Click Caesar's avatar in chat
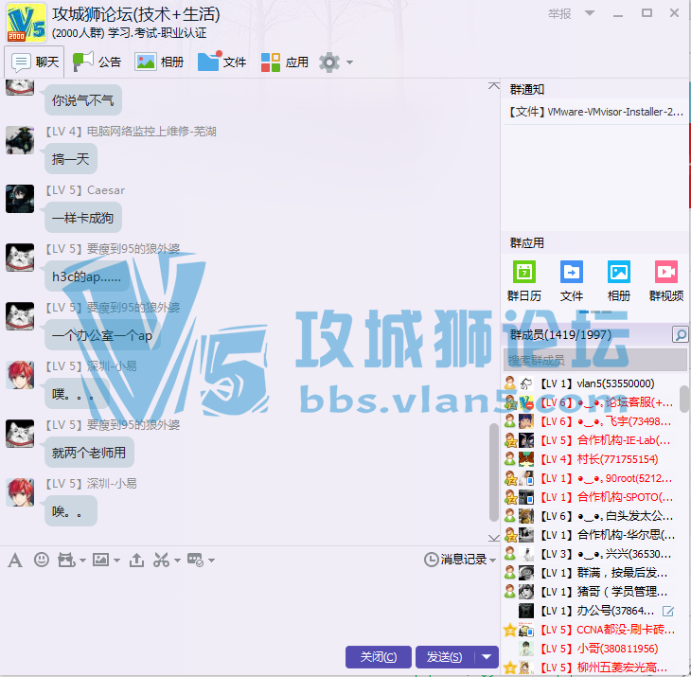691x677 pixels. point(20,198)
